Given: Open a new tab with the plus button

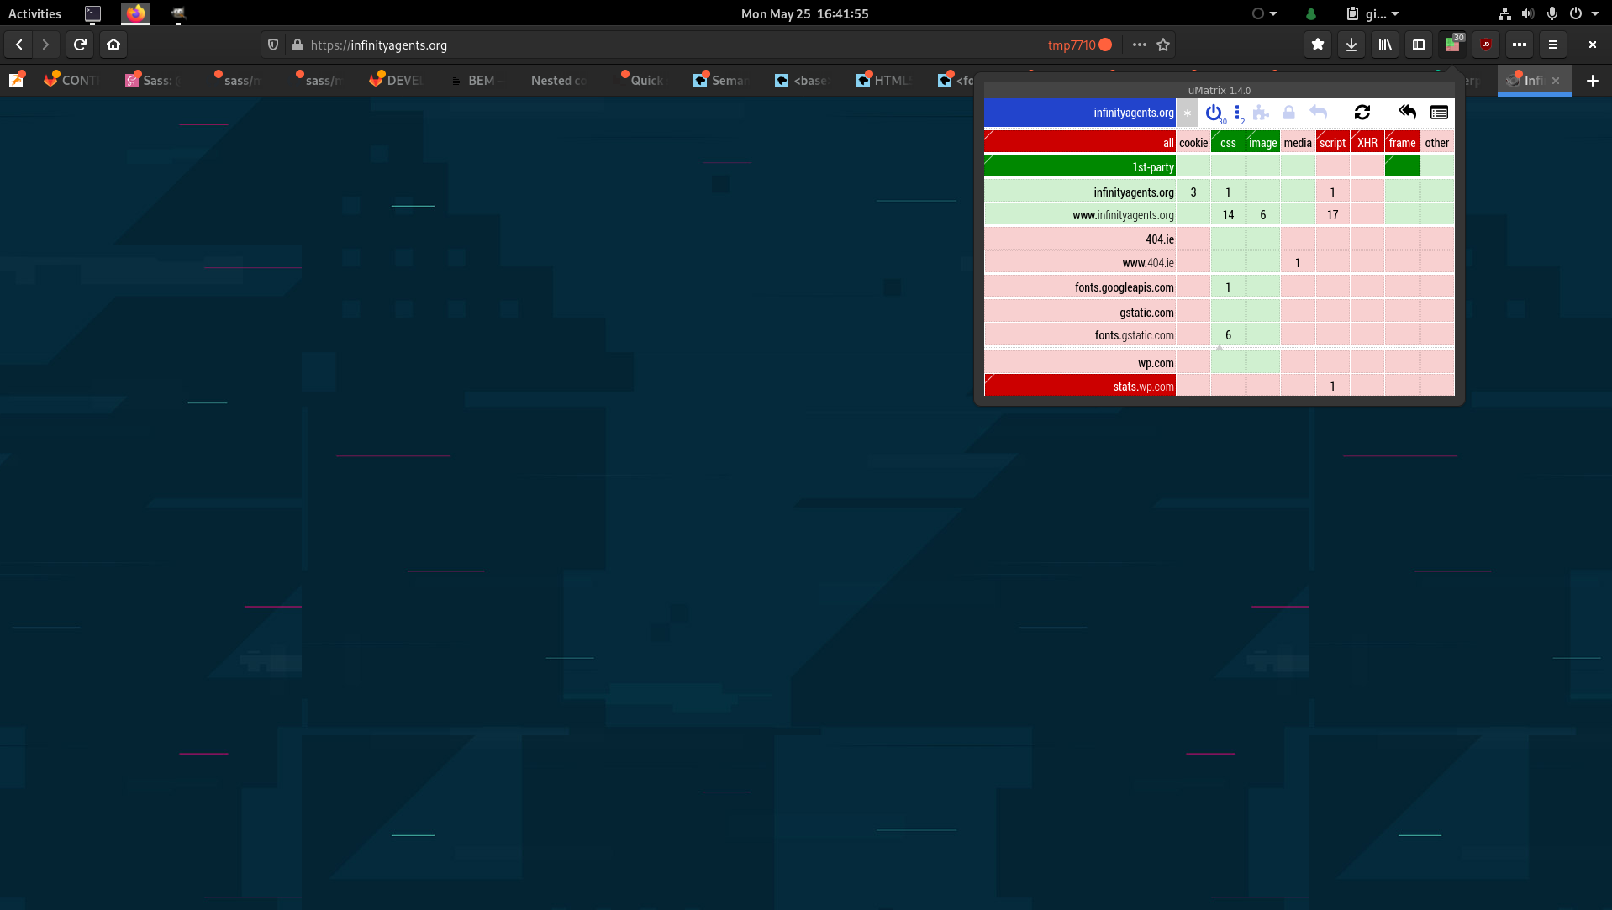Looking at the screenshot, I should click(x=1592, y=81).
